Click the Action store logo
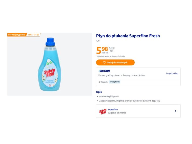 coord(104,71)
